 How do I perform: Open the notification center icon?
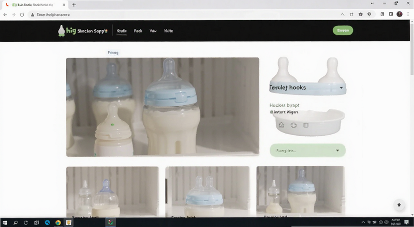(x=407, y=222)
